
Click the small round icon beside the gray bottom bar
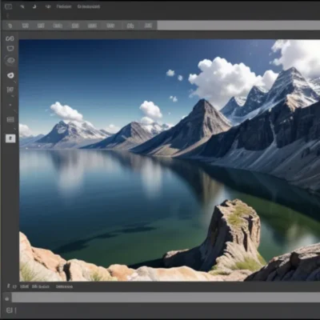(7, 299)
